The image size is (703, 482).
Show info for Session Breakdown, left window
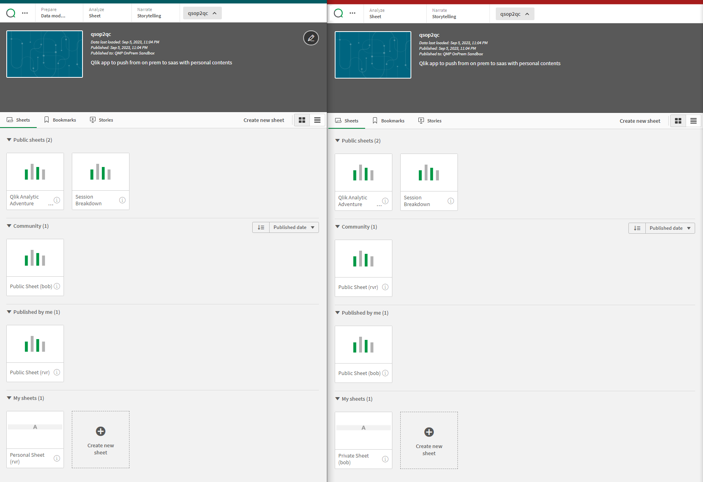[122, 200]
